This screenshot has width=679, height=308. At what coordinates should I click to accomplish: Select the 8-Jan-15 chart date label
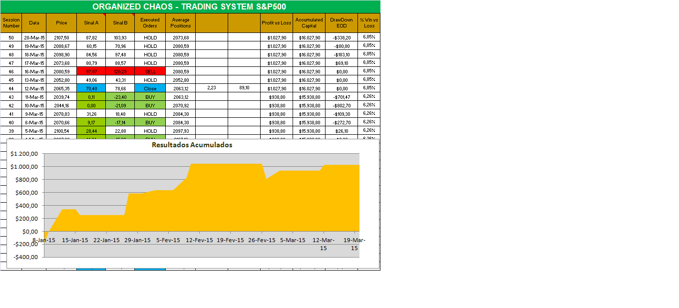click(x=44, y=240)
